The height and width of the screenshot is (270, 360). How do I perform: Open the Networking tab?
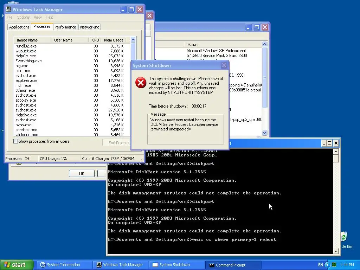(x=90, y=27)
